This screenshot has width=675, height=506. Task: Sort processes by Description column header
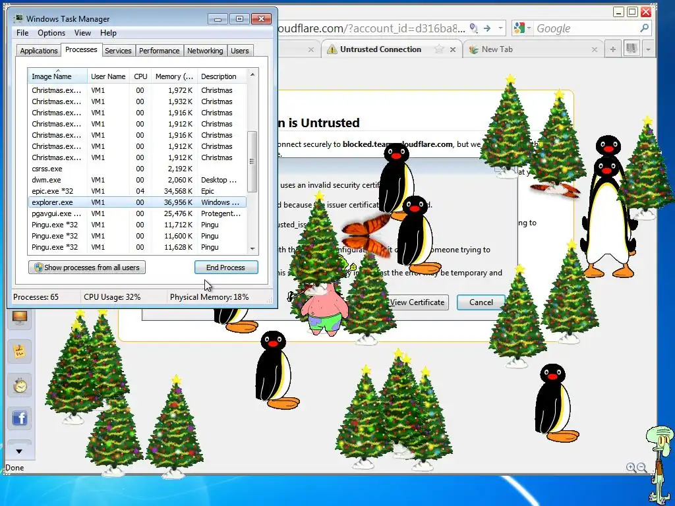[222, 76]
